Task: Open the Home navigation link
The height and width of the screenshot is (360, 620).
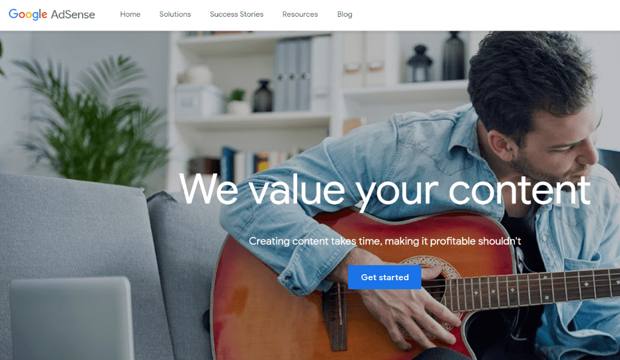Action: click(130, 14)
